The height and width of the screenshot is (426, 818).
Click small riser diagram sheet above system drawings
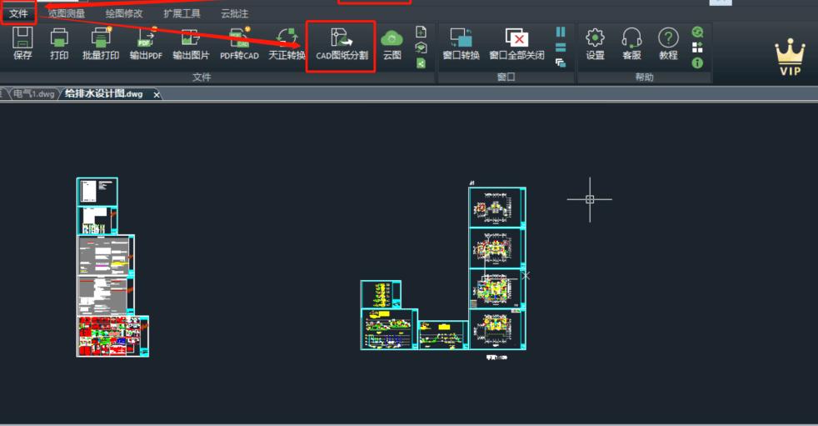point(381,294)
